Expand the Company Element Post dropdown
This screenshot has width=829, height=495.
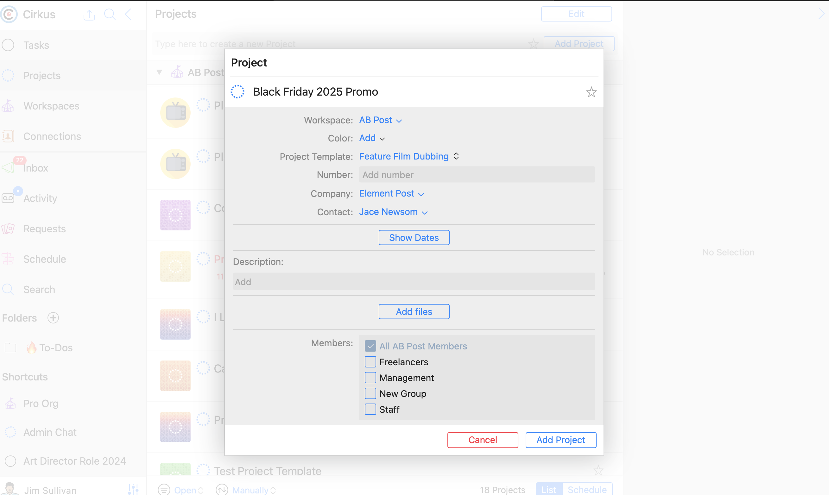tap(391, 193)
